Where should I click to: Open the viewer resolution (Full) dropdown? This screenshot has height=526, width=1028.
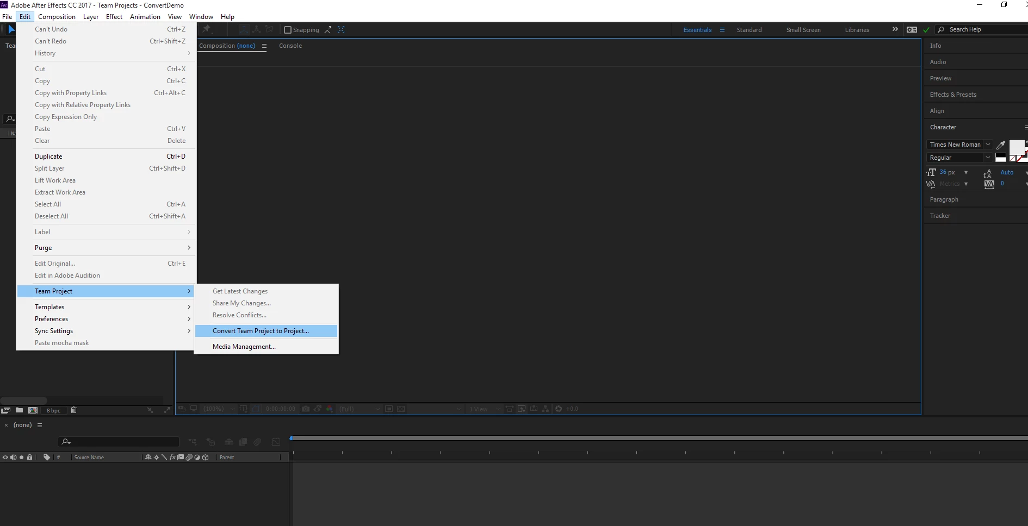pos(359,409)
